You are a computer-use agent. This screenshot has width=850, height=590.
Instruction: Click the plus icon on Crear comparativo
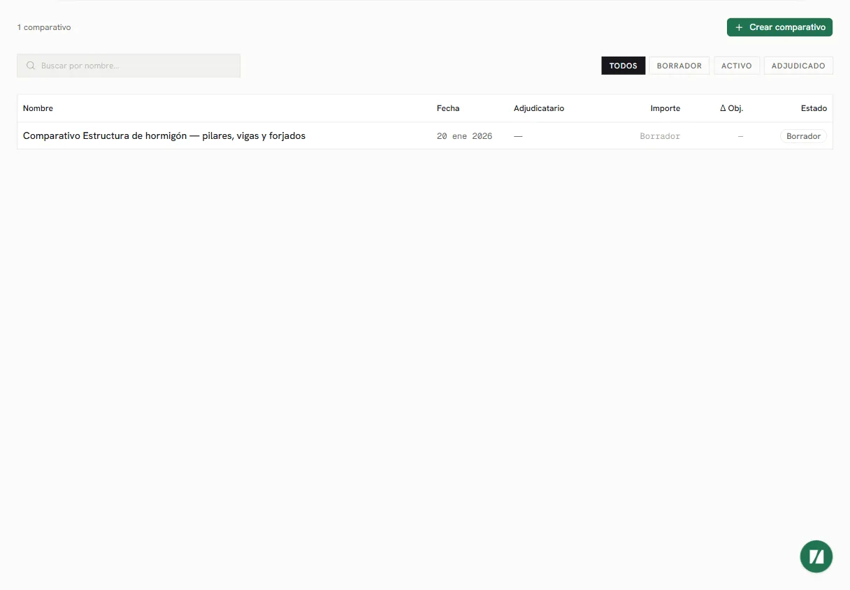pos(739,27)
